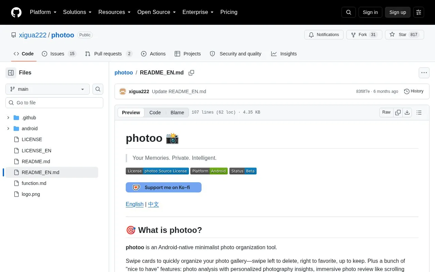This screenshot has height=272, width=435.
Task: Open LICENSE_EN in the file tree
Action: click(x=36, y=151)
